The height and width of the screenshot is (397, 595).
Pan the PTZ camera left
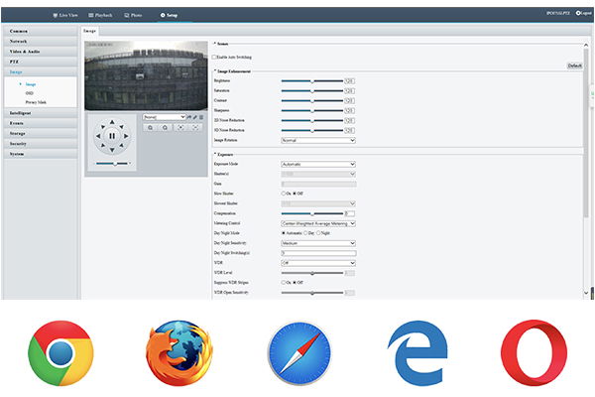(x=98, y=136)
